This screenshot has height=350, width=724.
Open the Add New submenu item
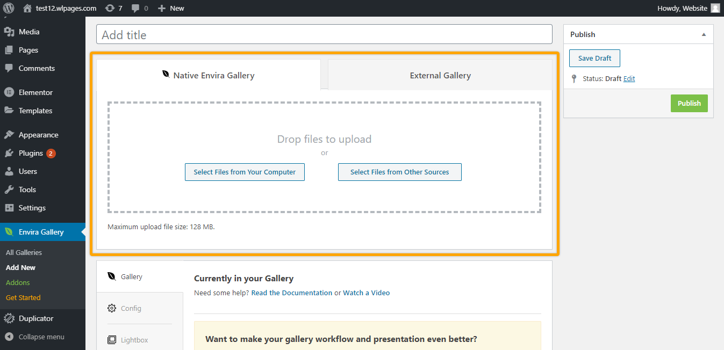(21, 267)
